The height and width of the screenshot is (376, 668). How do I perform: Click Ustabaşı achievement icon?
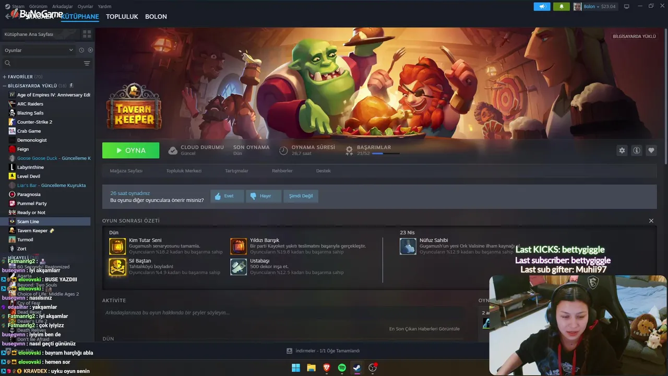238,267
